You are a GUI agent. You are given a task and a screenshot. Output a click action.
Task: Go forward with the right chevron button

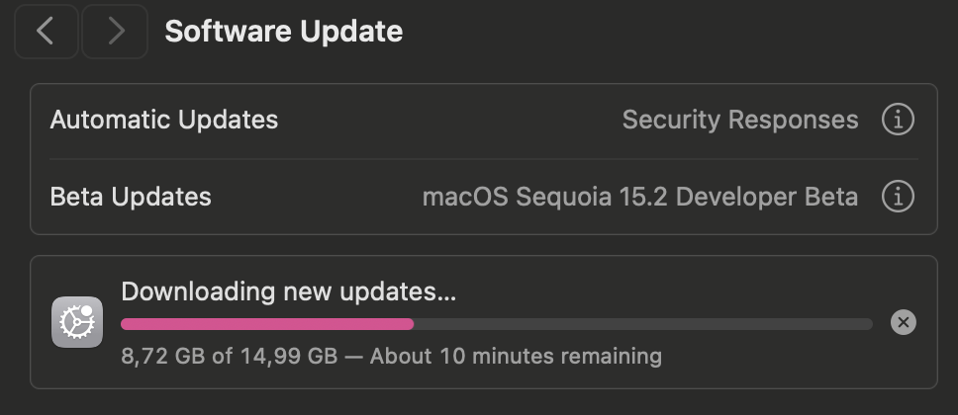point(115,32)
